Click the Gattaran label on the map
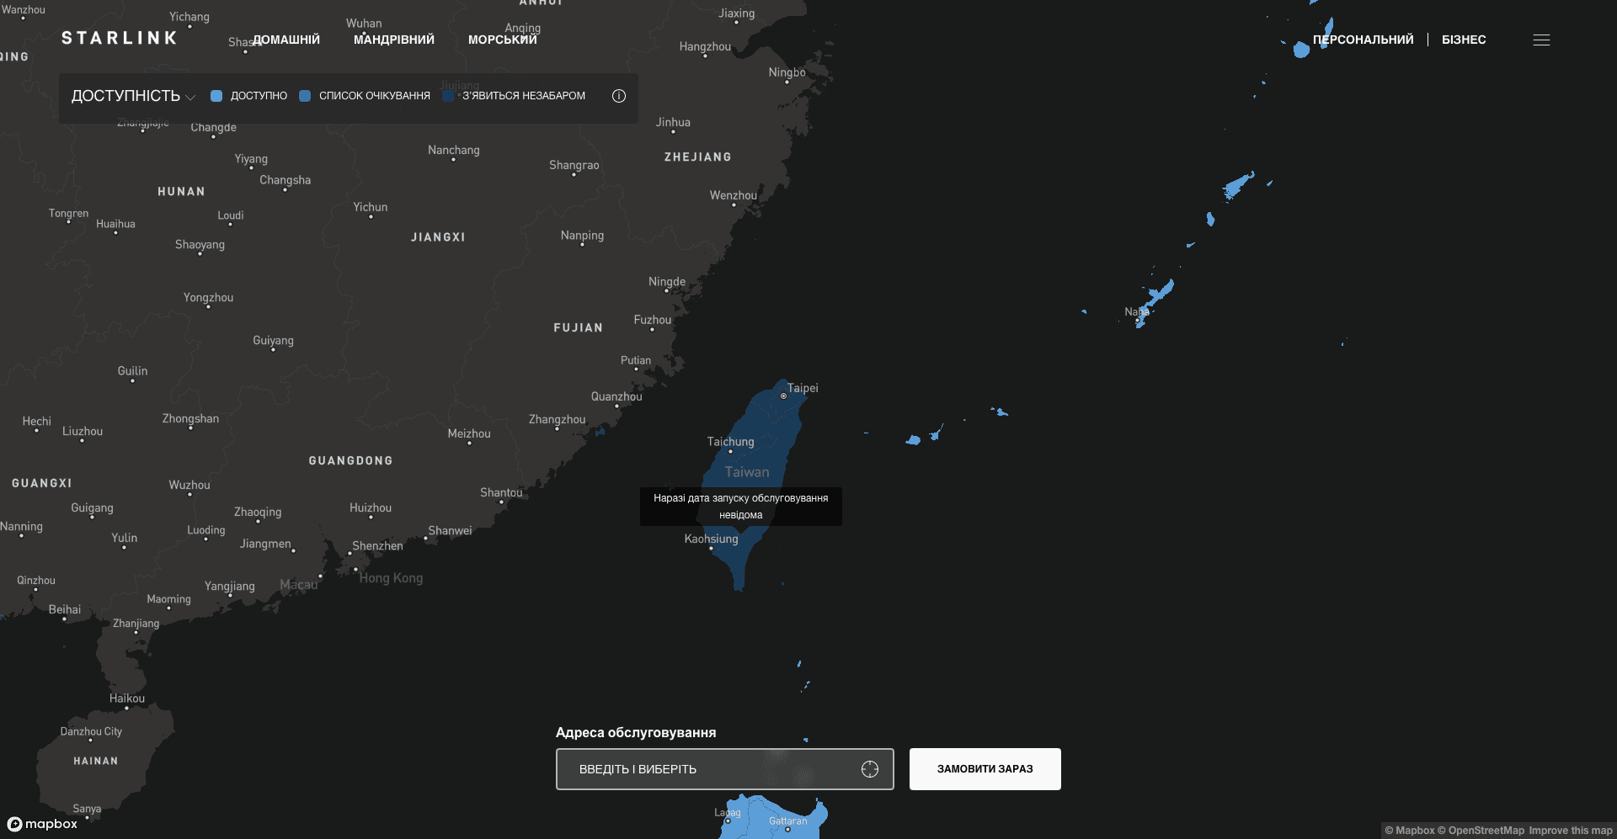Image resolution: width=1617 pixels, height=839 pixels. pyautogui.click(x=788, y=821)
